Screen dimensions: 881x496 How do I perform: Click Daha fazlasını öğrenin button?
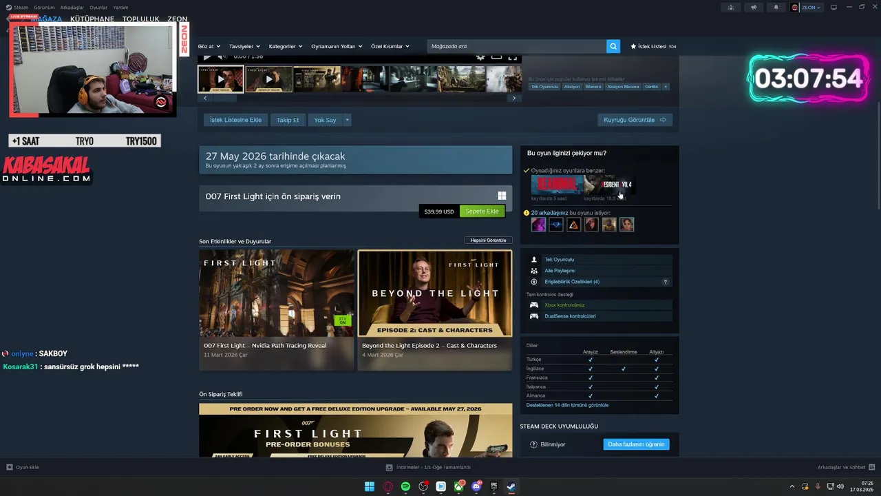tap(636, 444)
